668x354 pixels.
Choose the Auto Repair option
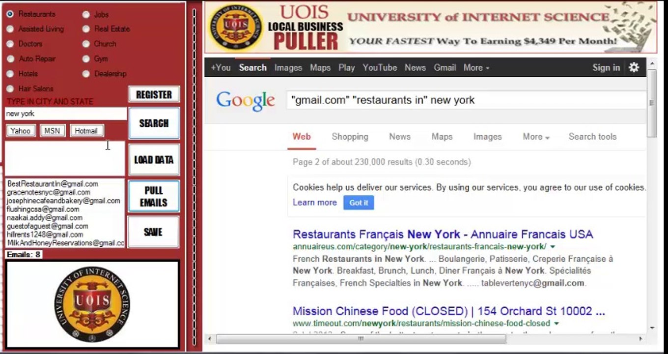point(10,59)
